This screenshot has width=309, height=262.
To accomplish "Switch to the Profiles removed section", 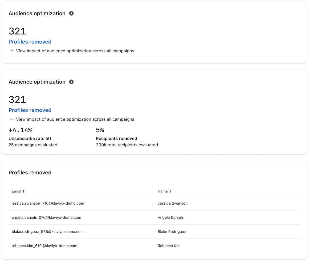I will tap(30, 173).
